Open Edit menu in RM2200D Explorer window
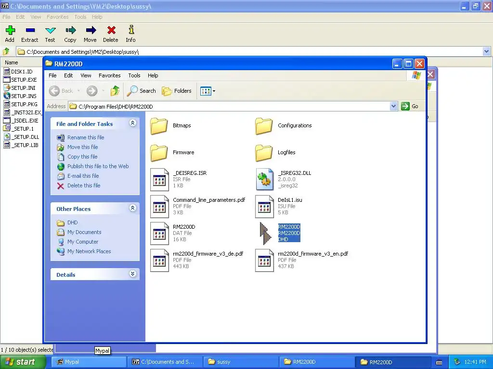Image resolution: width=493 pixels, height=369 pixels. coord(68,75)
